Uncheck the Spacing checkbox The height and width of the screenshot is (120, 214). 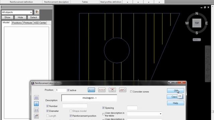103,108
